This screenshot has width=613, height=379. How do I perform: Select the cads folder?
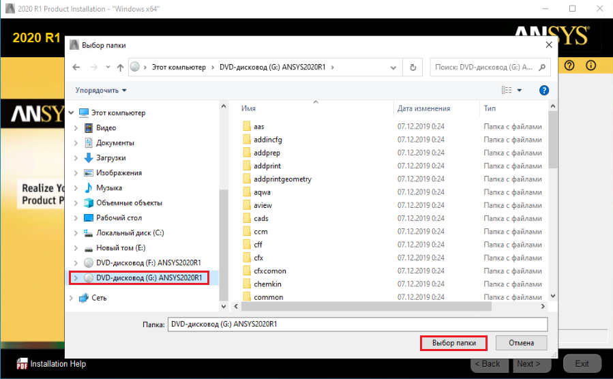point(260,218)
